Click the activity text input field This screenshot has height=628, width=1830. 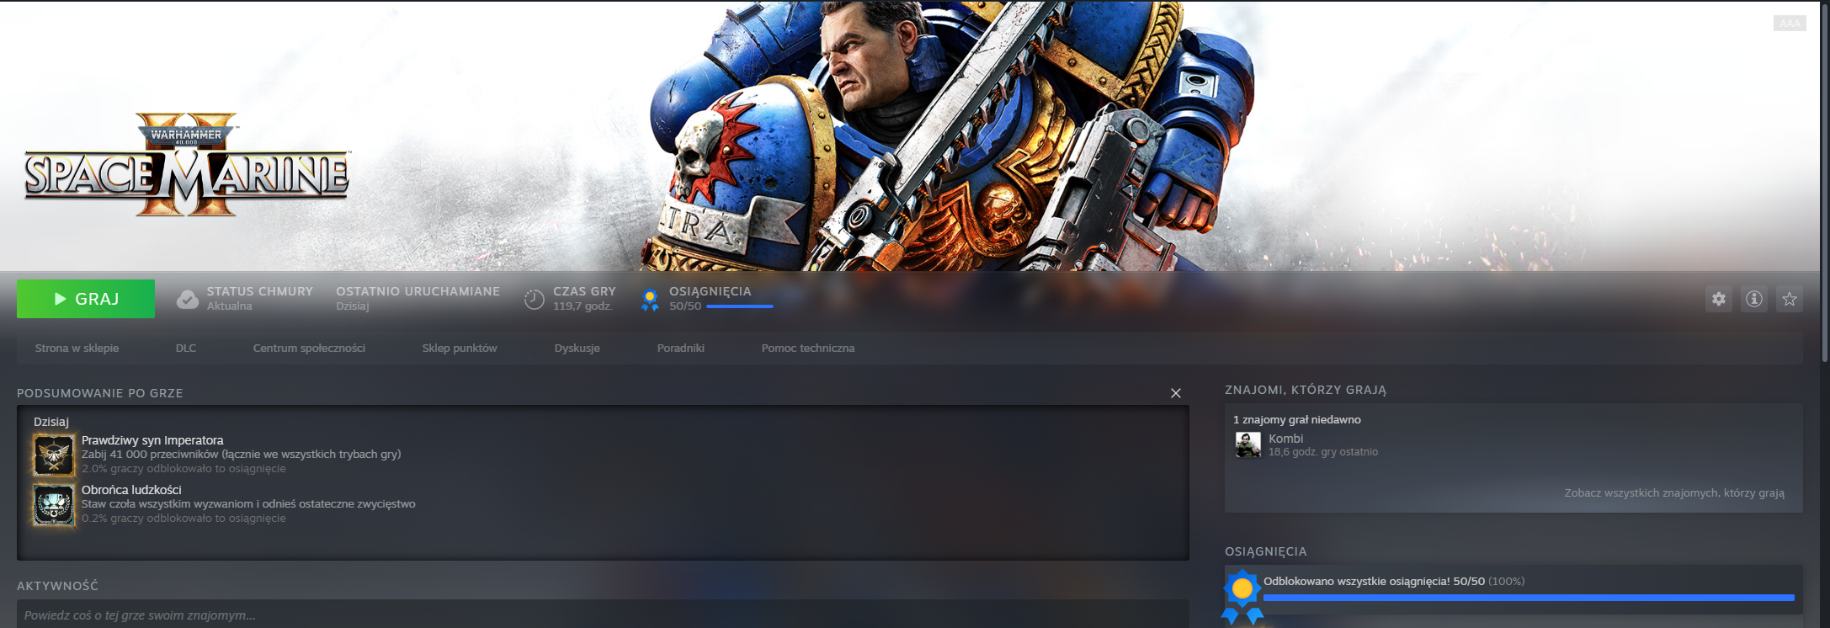point(603,615)
